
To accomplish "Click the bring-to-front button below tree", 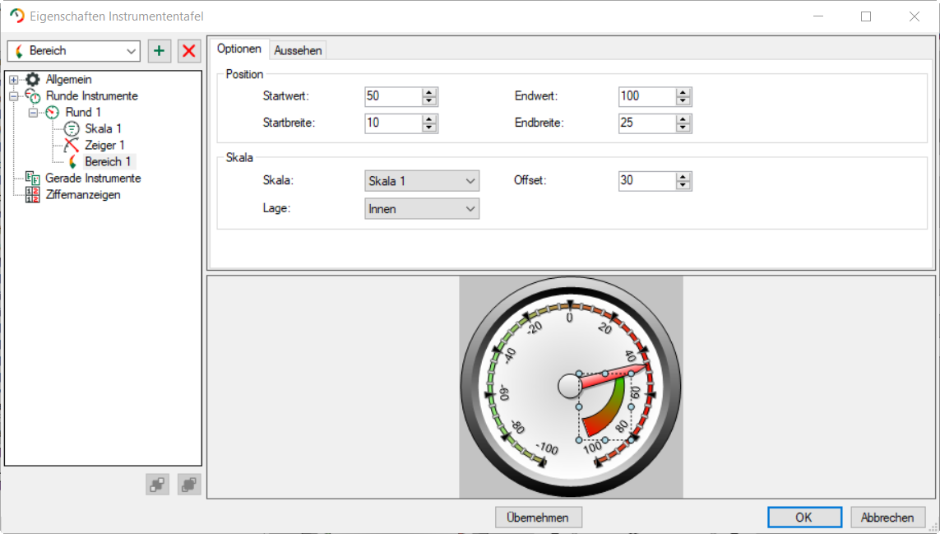I will point(157,485).
